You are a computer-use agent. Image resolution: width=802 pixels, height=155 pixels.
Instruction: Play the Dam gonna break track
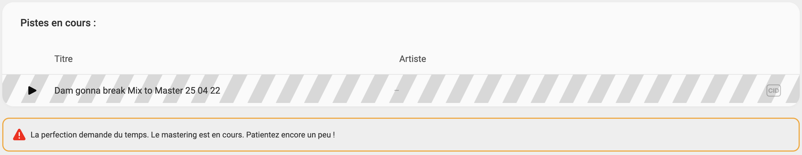pyautogui.click(x=32, y=91)
